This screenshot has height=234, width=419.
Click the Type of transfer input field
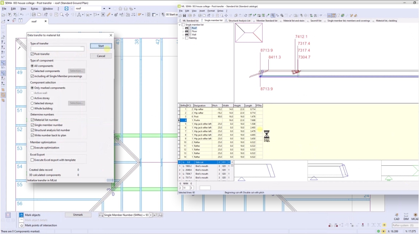[57, 49]
